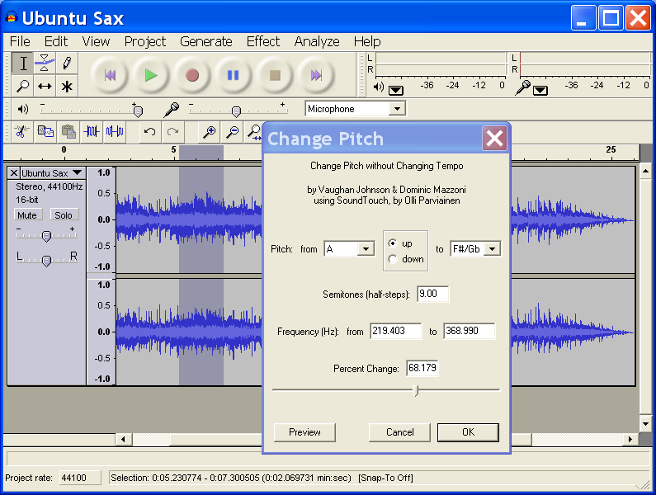Image resolution: width=656 pixels, height=495 pixels.
Task: Click OK in Change Pitch dialog
Action: tap(468, 432)
